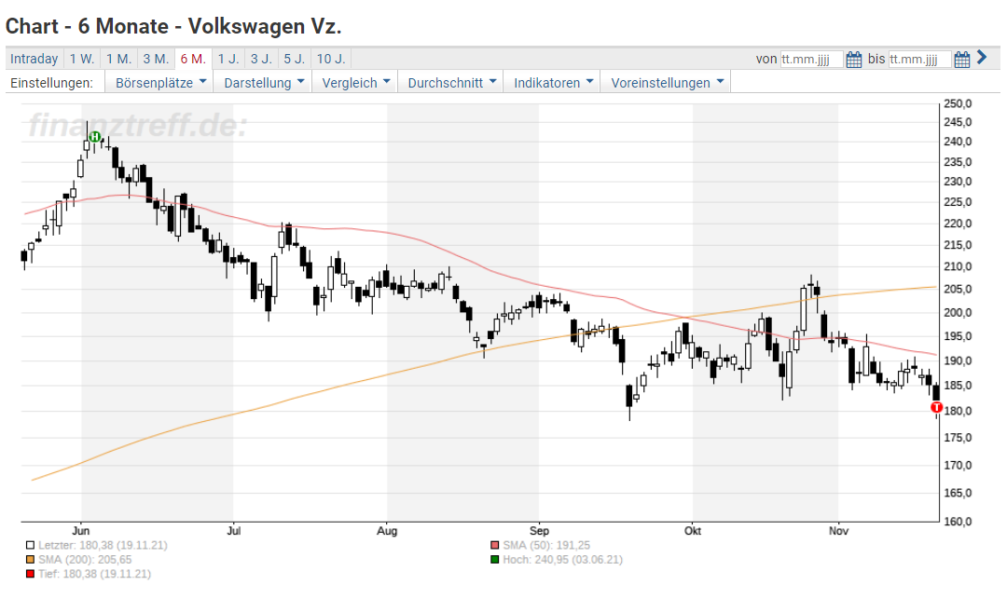Image resolution: width=1007 pixels, height=598 pixels.
Task: Select the 1 M. time range
Action: point(118,59)
